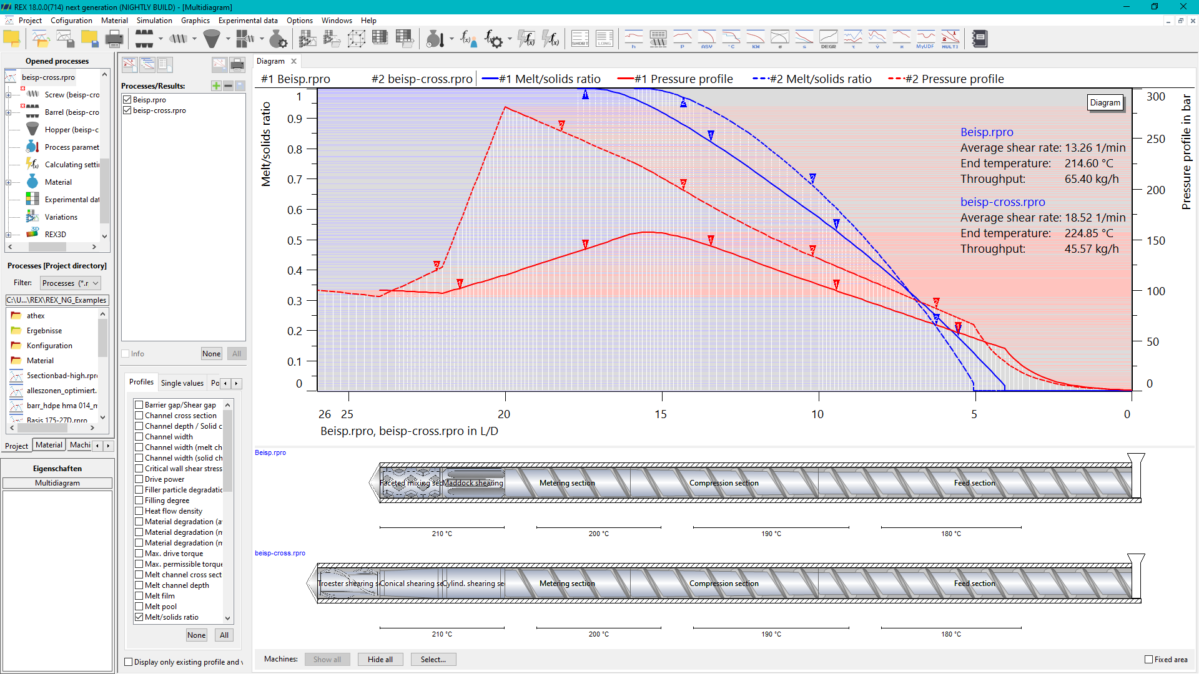1199x674 pixels.
Task: Click the Hide all machines button
Action: pyautogui.click(x=380, y=660)
